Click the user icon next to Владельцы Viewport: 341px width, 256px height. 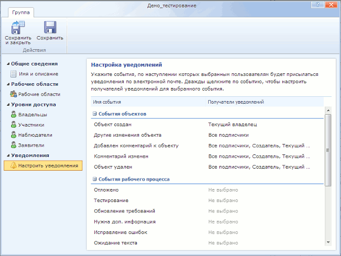coord(14,114)
